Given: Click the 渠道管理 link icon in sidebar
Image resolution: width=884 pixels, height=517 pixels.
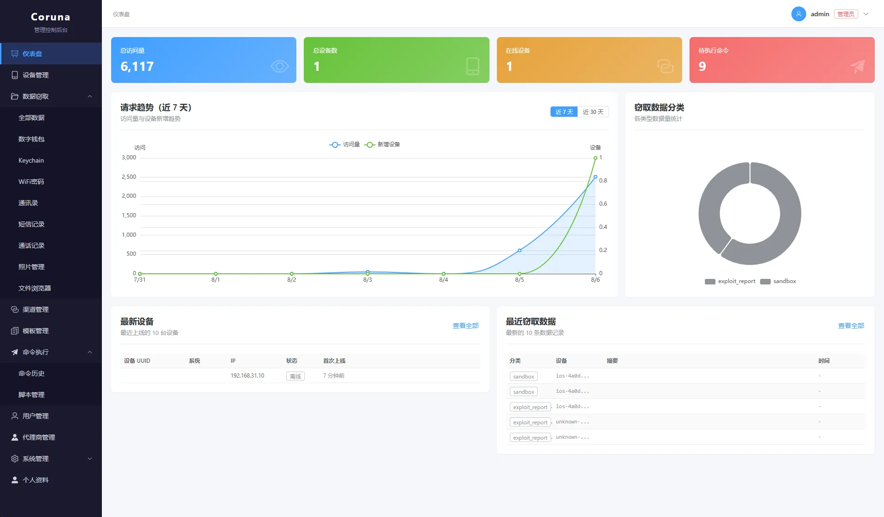Looking at the screenshot, I should coord(15,309).
